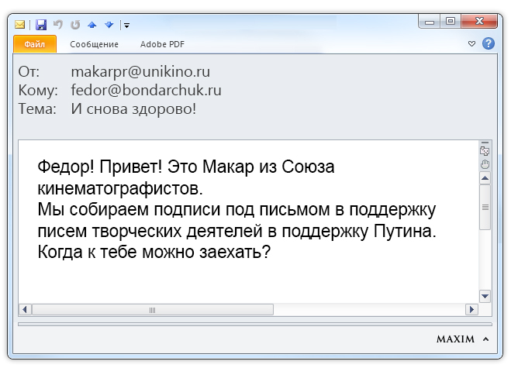Undo the last action

coord(58,25)
